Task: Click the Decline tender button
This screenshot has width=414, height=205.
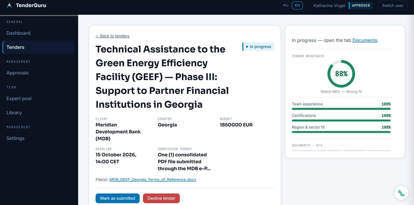Action: (x=161, y=198)
